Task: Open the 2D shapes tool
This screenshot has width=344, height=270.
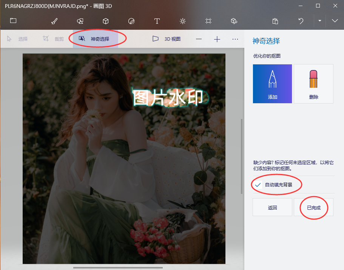Action: (80, 21)
